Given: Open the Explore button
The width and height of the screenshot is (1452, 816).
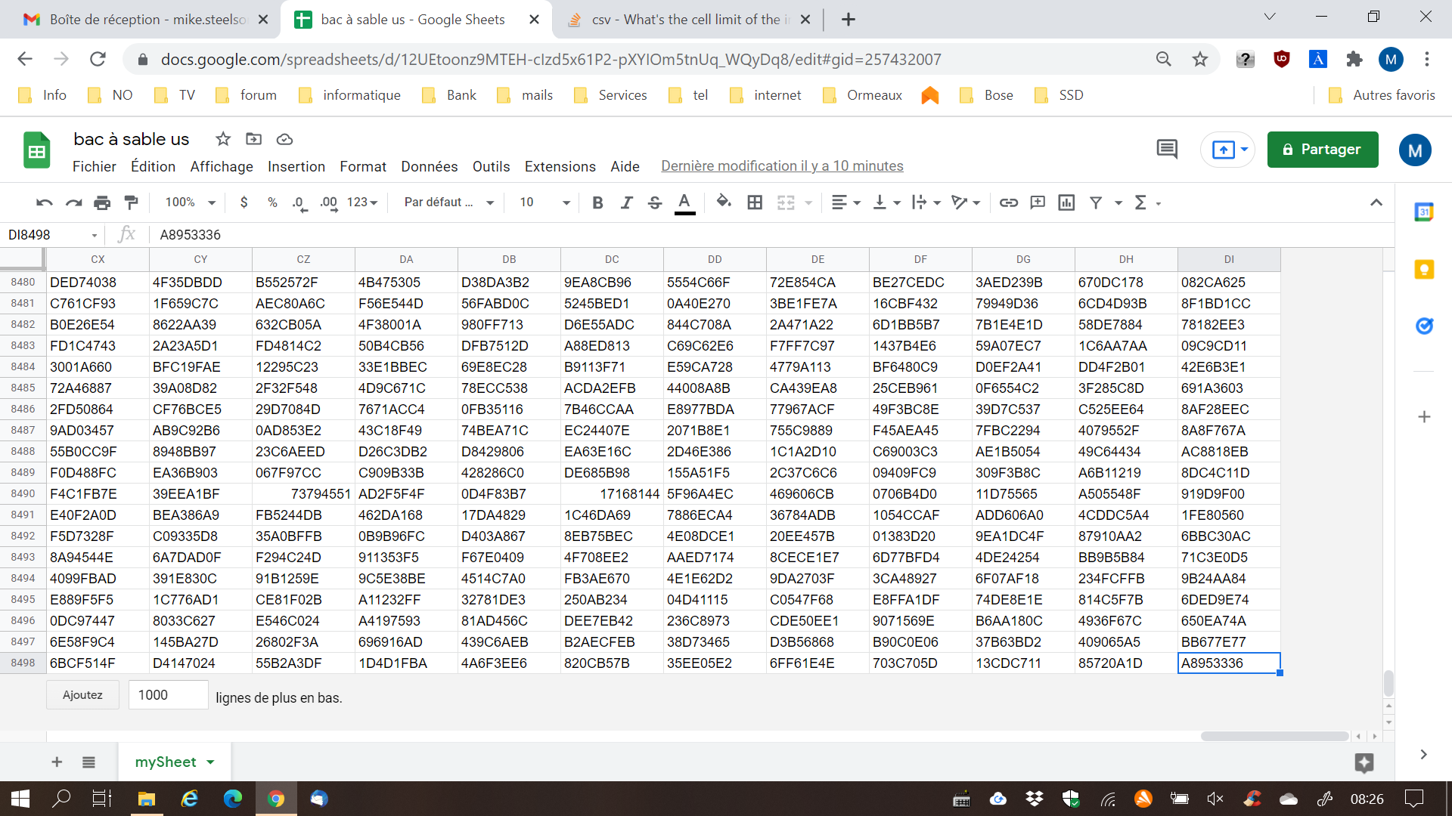Looking at the screenshot, I should point(1364,763).
